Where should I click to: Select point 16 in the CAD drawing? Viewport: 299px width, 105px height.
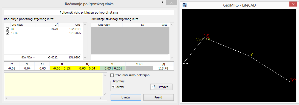(x=206, y=36)
